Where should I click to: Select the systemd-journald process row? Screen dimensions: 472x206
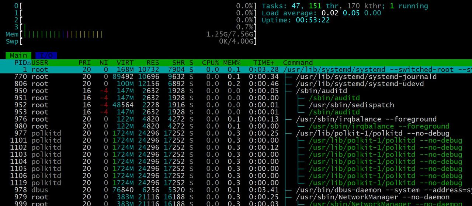236,77
